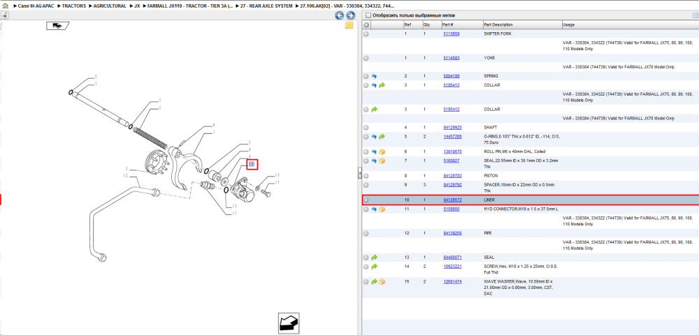Click grey plus icon in SHIFTER FORK row
The image size is (699, 335).
[x=366, y=33]
